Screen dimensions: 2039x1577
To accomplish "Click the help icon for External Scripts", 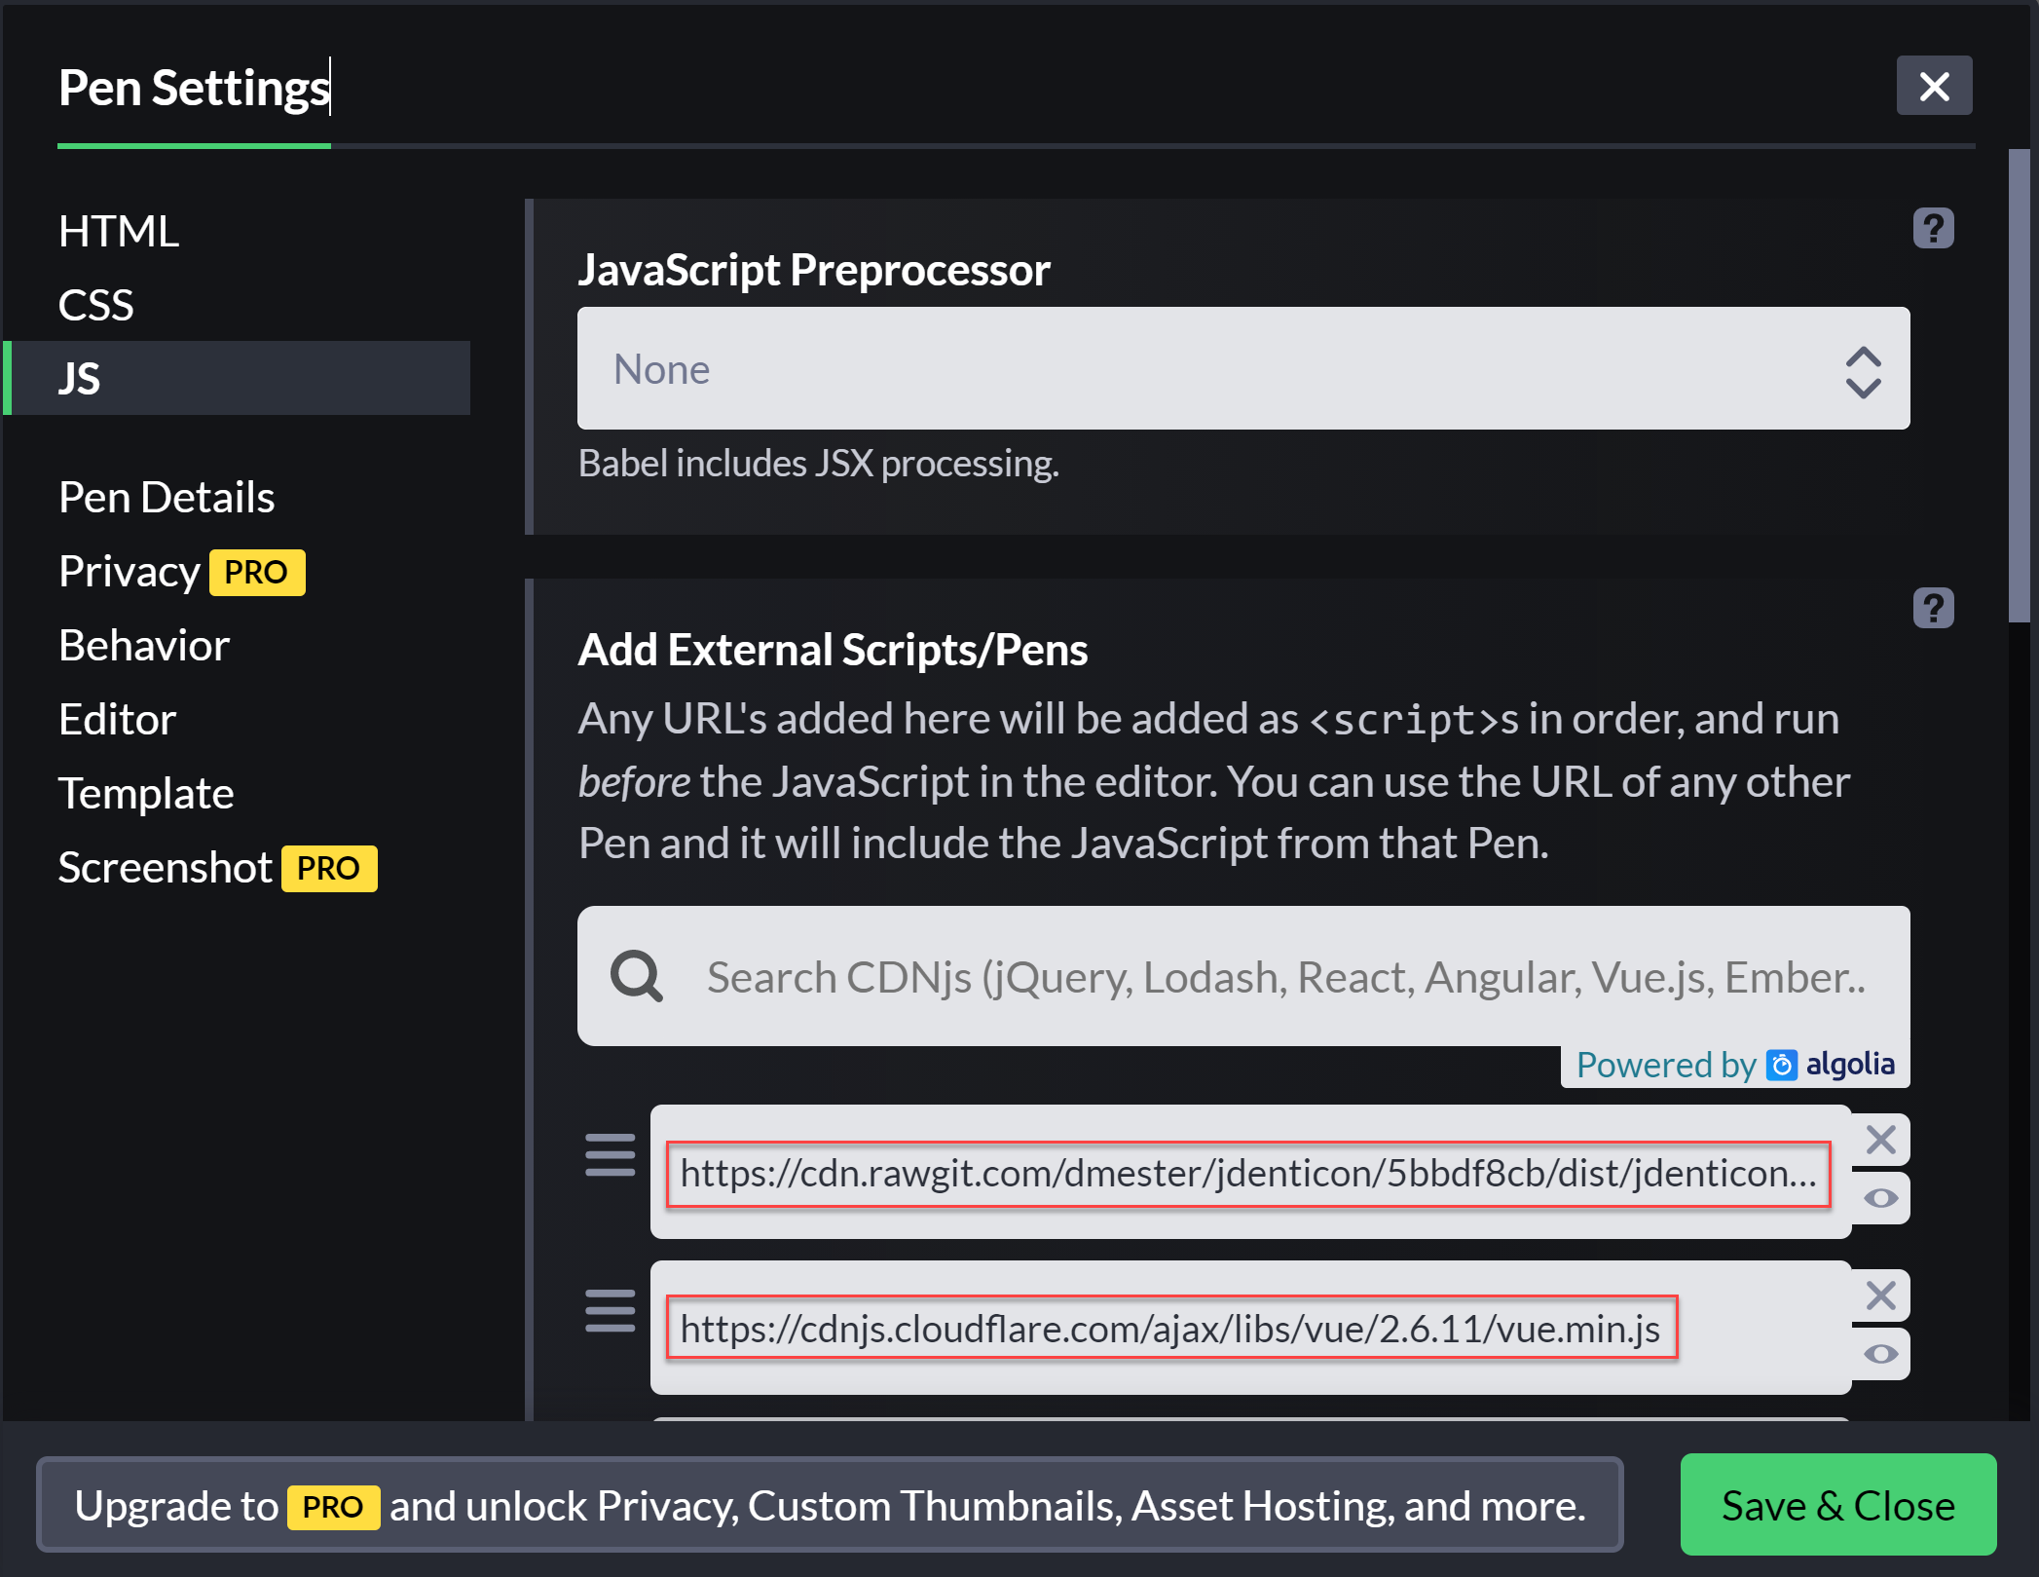I will pyautogui.click(x=1933, y=609).
